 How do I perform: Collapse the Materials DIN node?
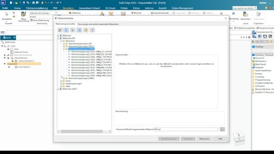[x=58, y=38]
